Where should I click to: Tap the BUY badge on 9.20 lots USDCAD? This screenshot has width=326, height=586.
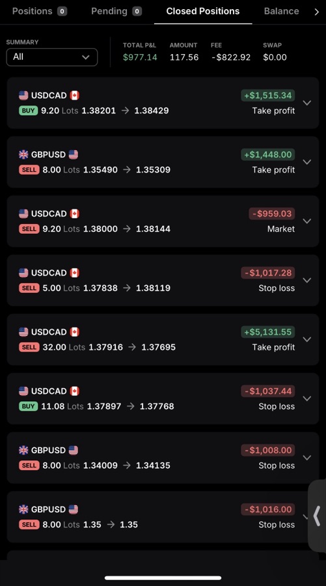(x=29, y=111)
